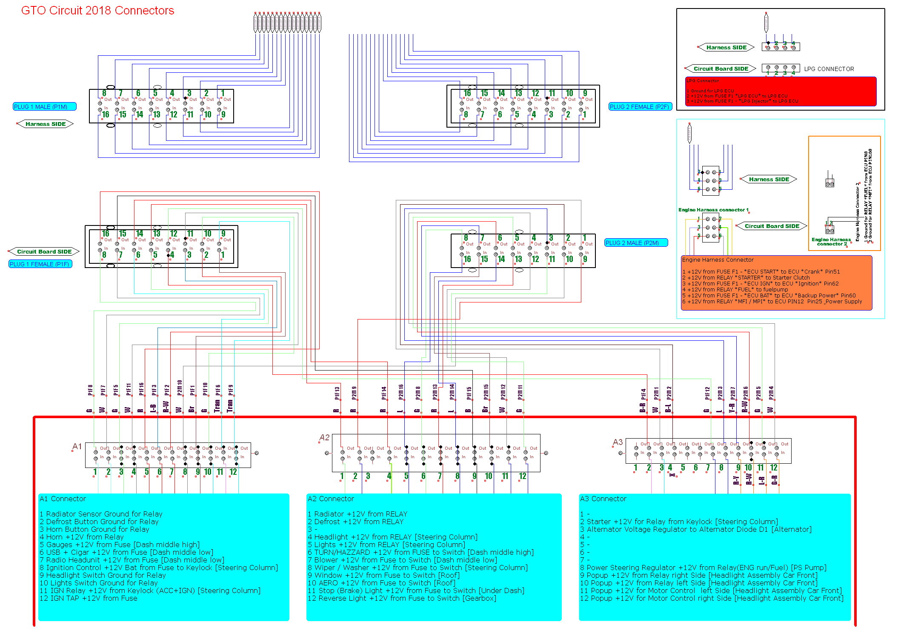Click pin 16 of PLUG 2 FEMALE connector
The image size is (898, 636).
(x=467, y=93)
